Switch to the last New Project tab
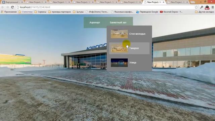 pyautogui.click(x=178, y=2)
